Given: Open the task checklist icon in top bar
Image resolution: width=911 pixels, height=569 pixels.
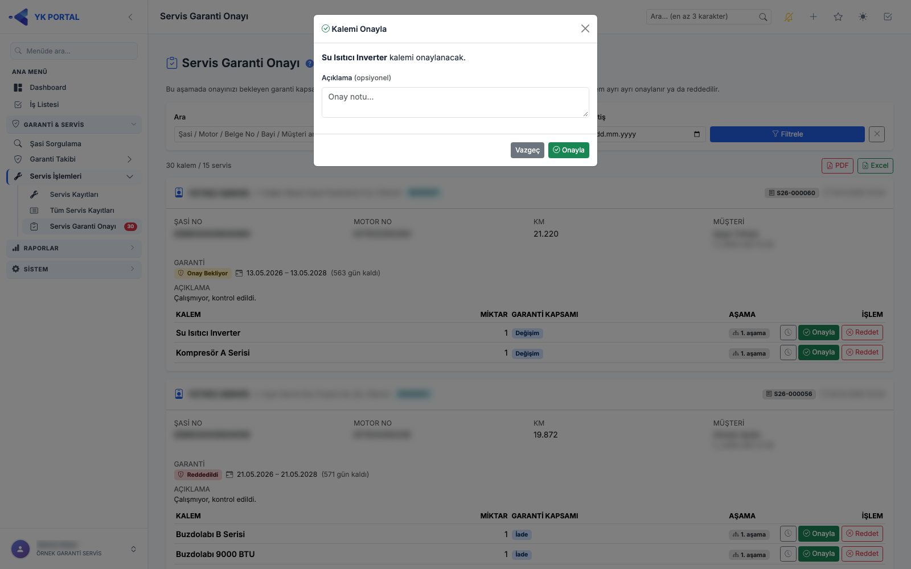Looking at the screenshot, I should [x=888, y=17].
